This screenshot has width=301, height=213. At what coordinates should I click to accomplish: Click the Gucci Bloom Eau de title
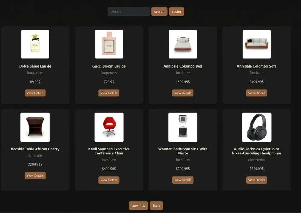109,66
